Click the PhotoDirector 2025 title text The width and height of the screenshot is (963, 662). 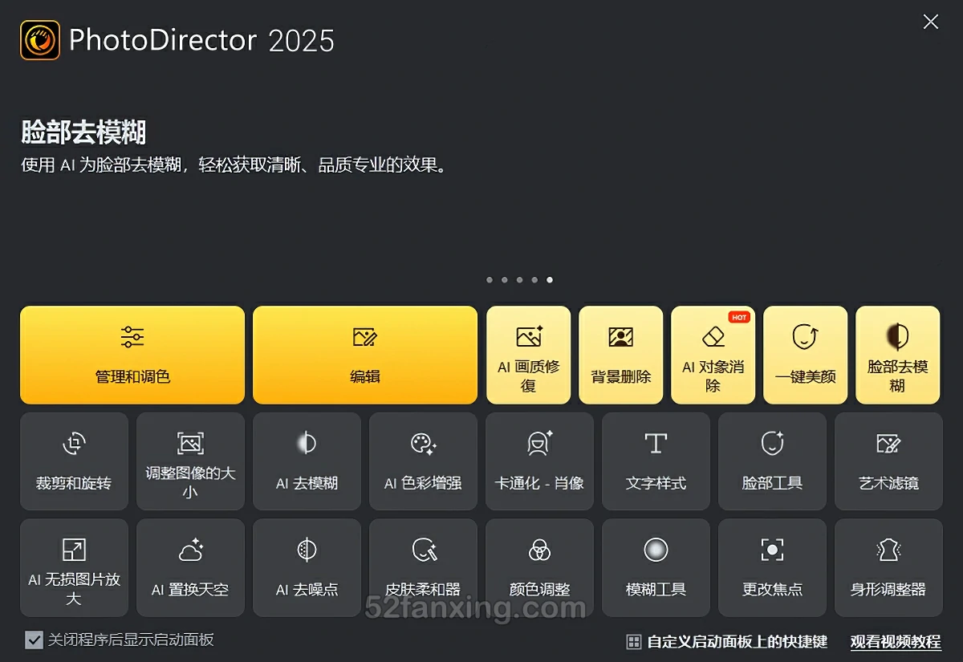click(x=201, y=40)
